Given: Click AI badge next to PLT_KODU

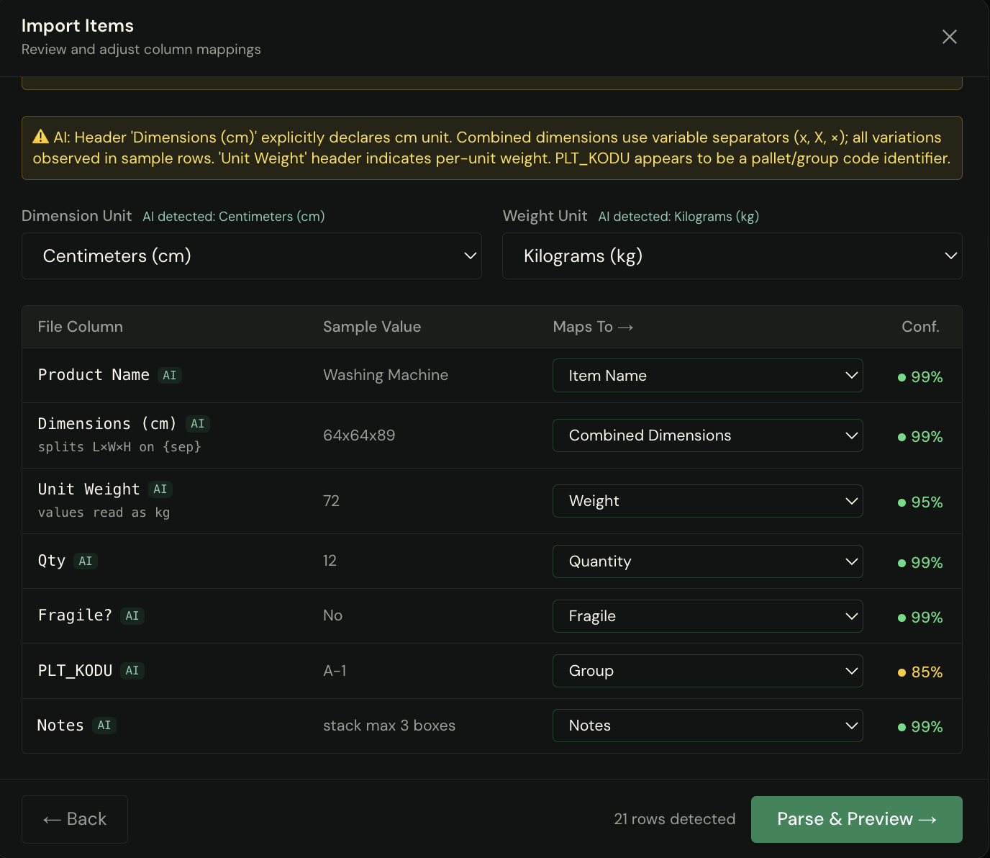Looking at the screenshot, I should 132,671.
